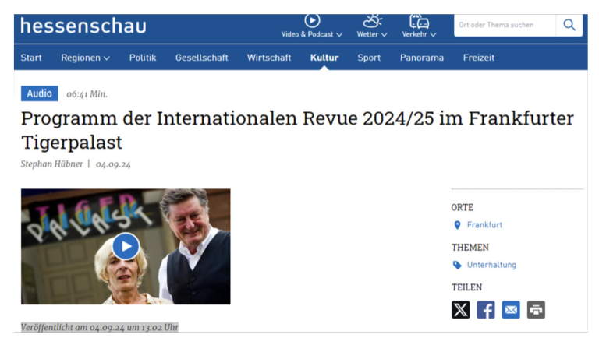Image resolution: width=599 pixels, height=352 pixels.
Task: Share article via email icon
Action: [511, 310]
